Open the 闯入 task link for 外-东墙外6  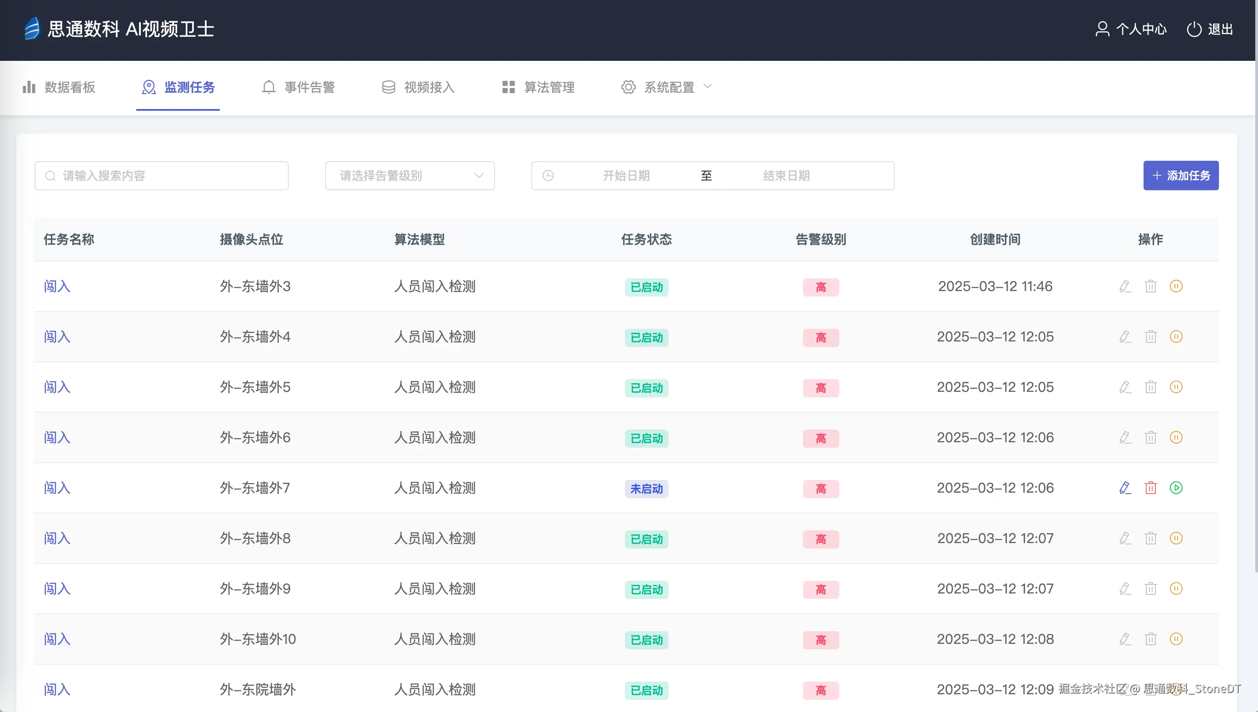tap(57, 437)
